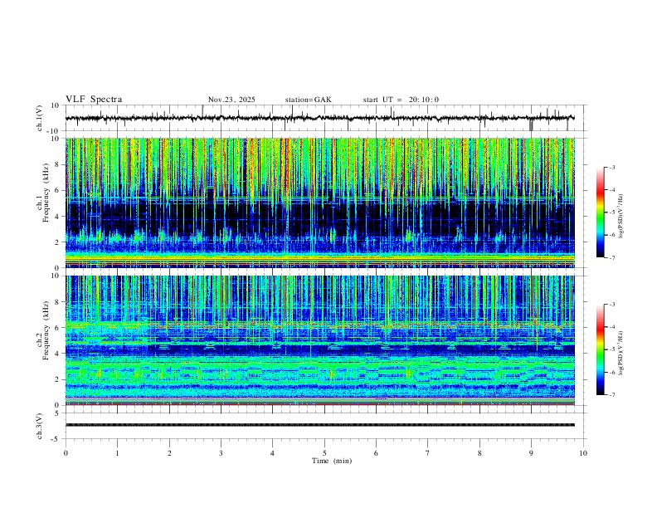
Task: Click time axis tick label "3"
Action: [221, 453]
